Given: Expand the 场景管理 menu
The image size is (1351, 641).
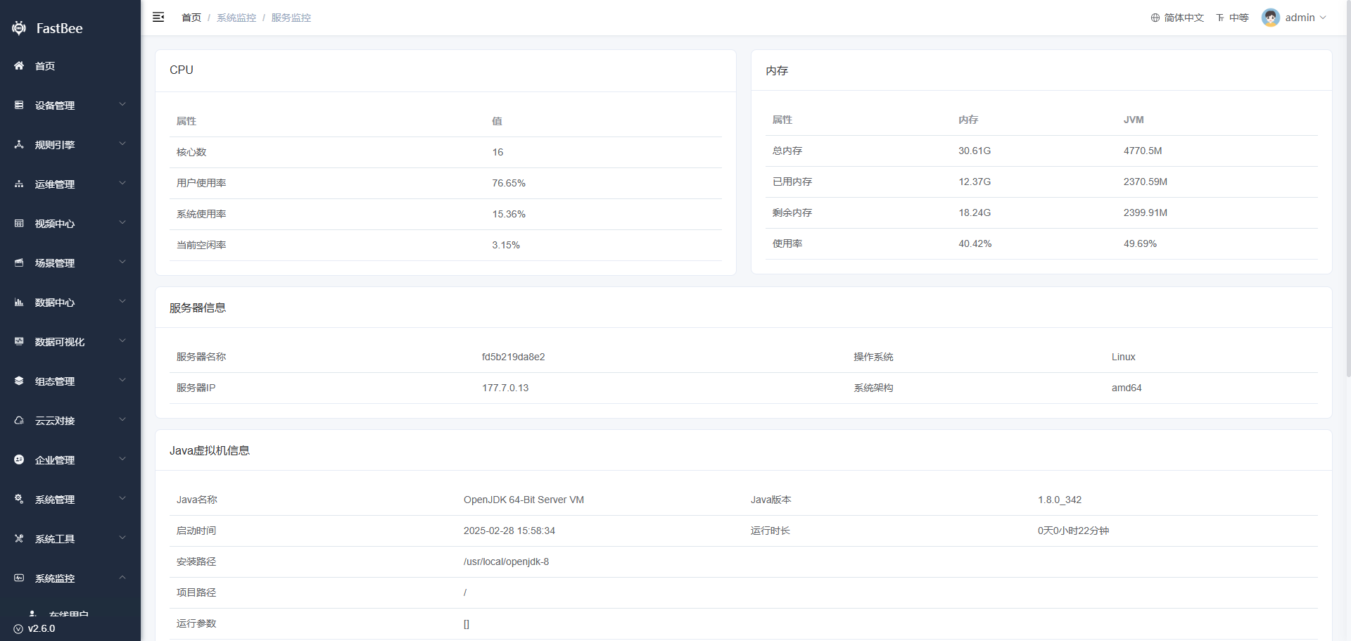Looking at the screenshot, I should (70, 262).
